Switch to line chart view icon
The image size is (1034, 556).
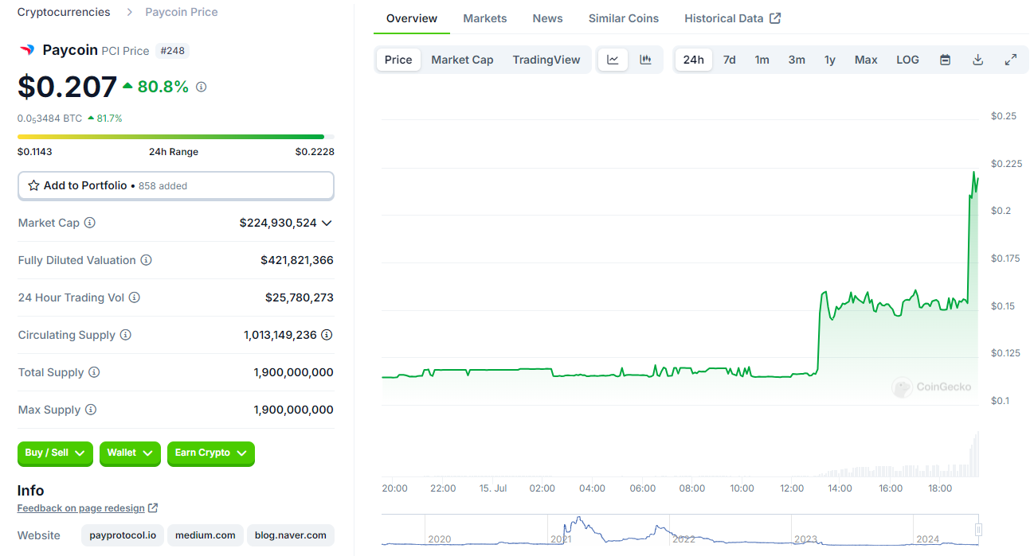pyautogui.click(x=613, y=60)
